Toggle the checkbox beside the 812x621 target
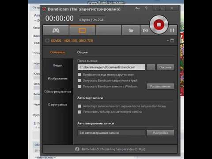Image resolution: width=212 pixels, height=159 pixels. click(x=47, y=41)
